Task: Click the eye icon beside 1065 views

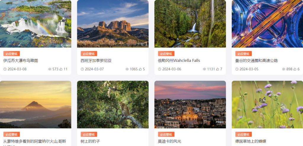Action: coord(127,69)
